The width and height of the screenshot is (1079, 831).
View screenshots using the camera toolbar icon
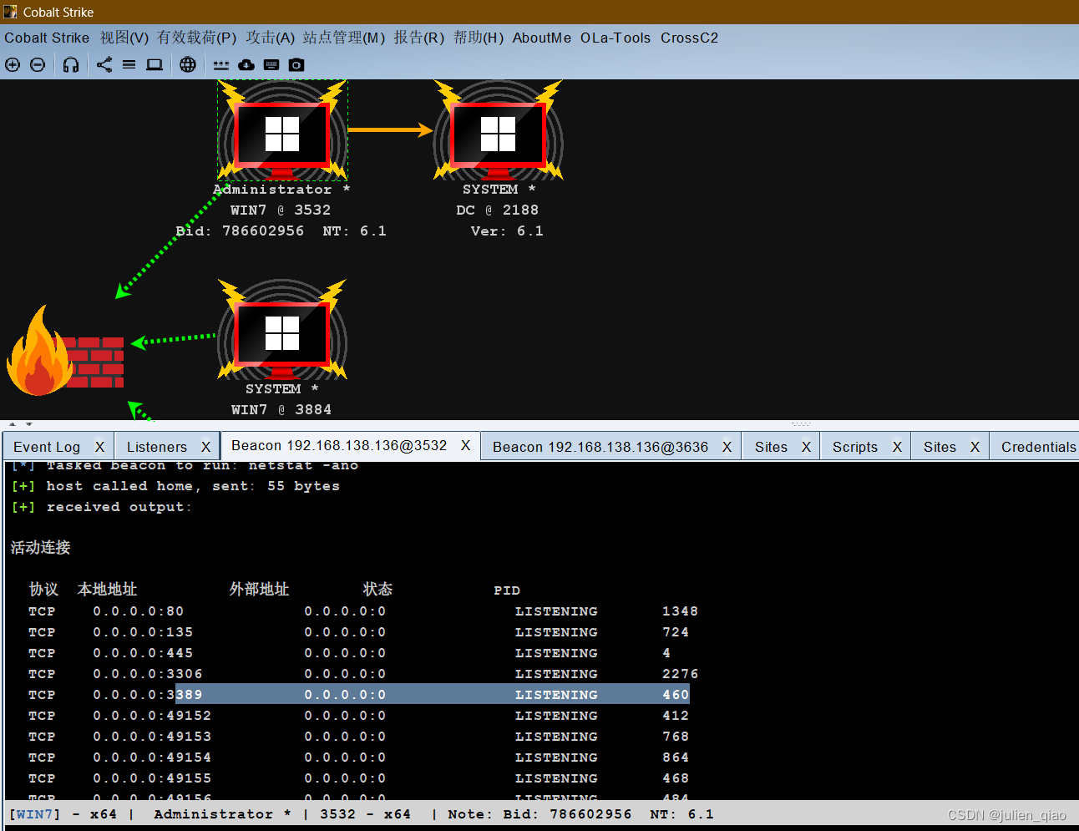click(296, 64)
